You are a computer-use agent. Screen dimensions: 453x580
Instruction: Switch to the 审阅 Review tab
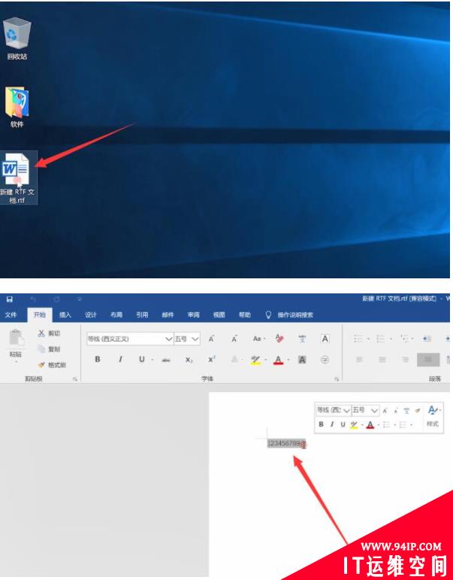[x=193, y=314]
